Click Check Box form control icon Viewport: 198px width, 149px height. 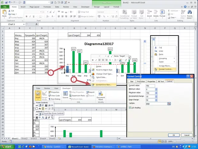point(43,105)
